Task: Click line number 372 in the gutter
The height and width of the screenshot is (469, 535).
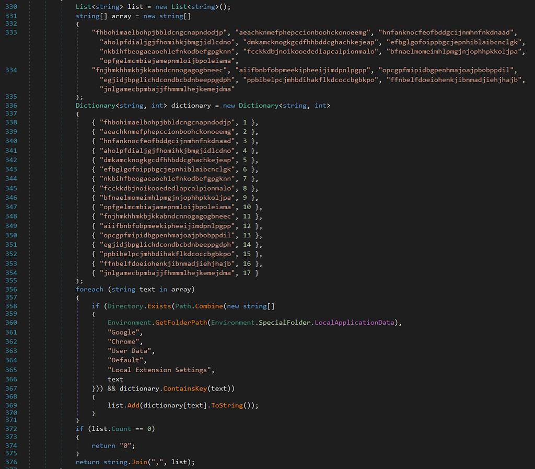Action: [x=11, y=429]
